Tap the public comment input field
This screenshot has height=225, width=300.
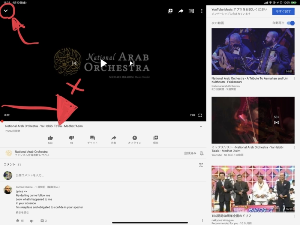[x=30, y=175]
